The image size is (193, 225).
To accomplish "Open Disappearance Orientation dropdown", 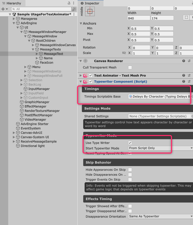I will [x=161, y=217].
